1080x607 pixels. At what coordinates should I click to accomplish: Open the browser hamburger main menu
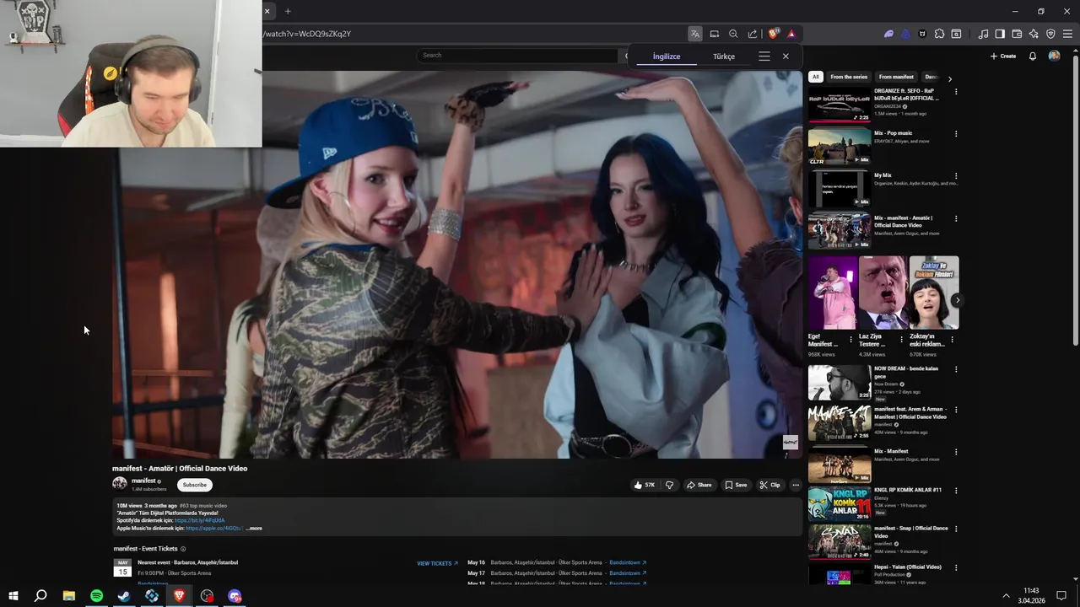coord(1067,34)
